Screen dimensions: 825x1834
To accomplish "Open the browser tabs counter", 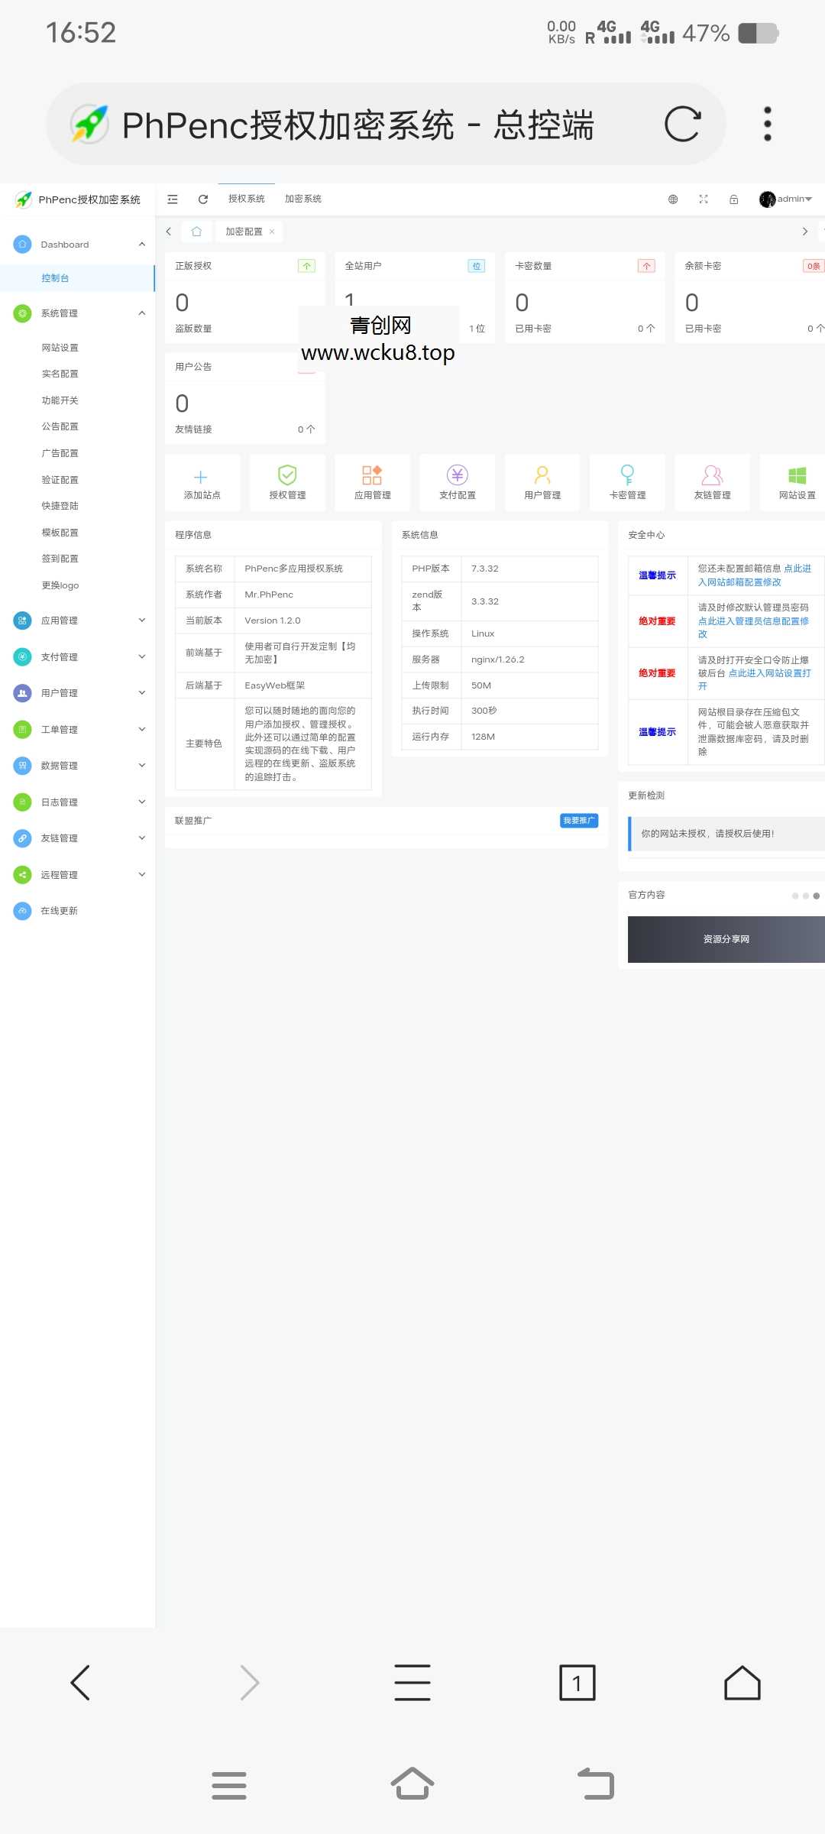I will [577, 1683].
